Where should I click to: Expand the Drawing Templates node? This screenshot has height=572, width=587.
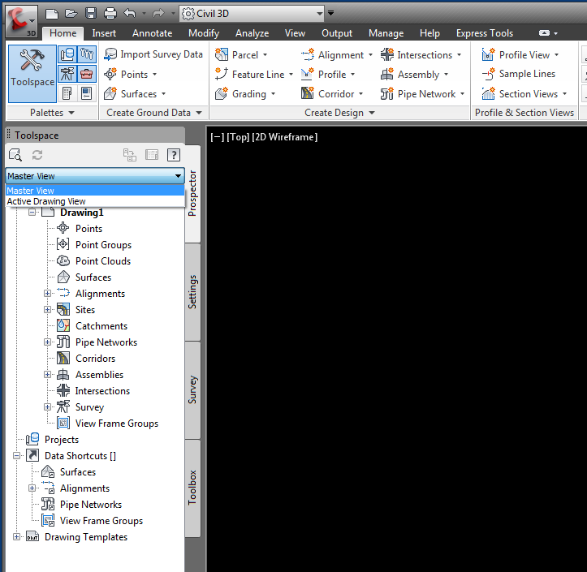16,537
